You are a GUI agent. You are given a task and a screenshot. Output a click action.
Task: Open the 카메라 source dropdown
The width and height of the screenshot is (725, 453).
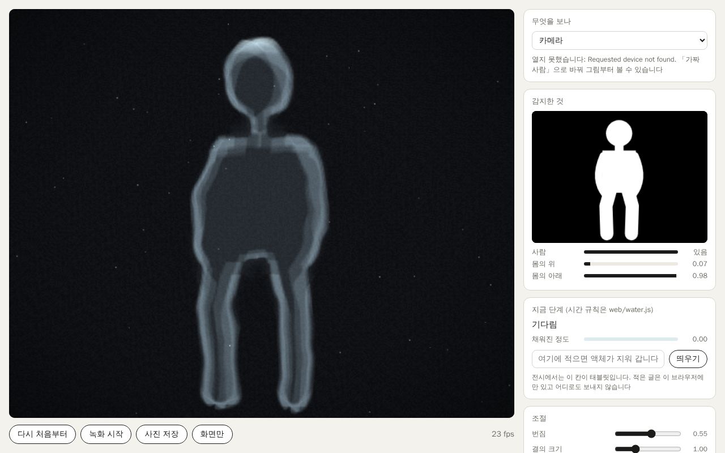click(x=620, y=40)
